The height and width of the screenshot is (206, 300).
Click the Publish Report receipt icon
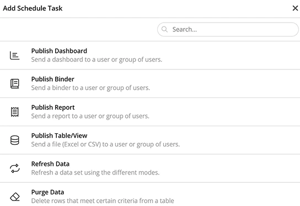14,112
